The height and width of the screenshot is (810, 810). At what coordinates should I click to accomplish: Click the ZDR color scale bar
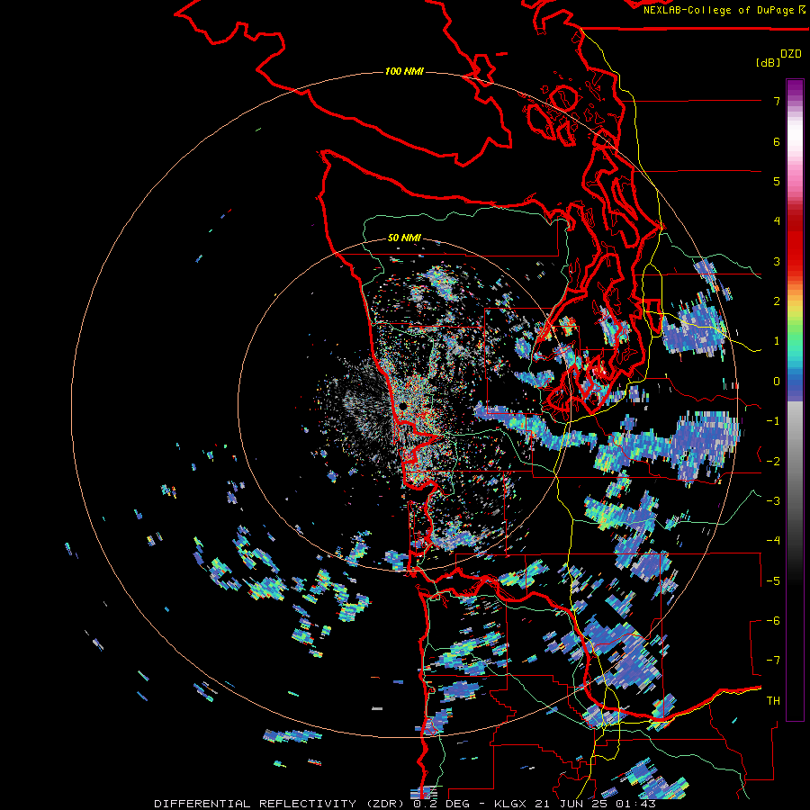795,400
